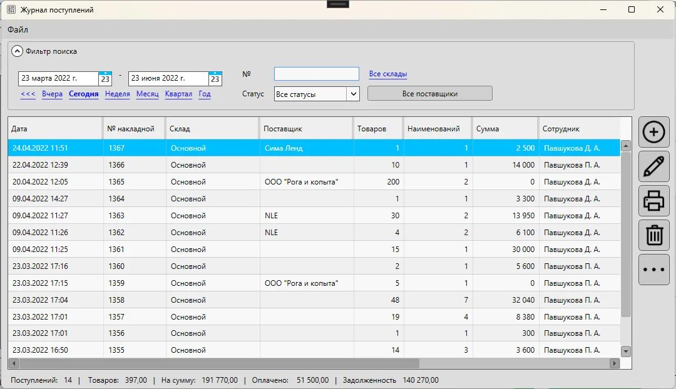Select invoice number 1366 cell
The image size is (676, 389).
[135, 165]
